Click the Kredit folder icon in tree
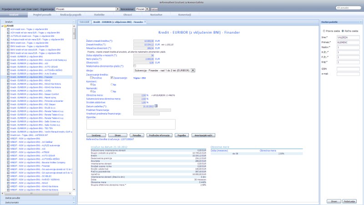This screenshot has width=364, height=205. (5, 26)
